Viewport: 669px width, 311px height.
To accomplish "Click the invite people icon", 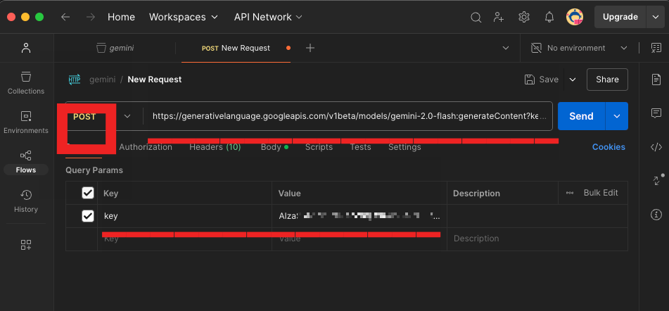I will [498, 17].
